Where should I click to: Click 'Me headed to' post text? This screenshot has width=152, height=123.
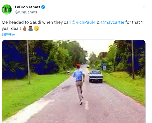click(15, 22)
